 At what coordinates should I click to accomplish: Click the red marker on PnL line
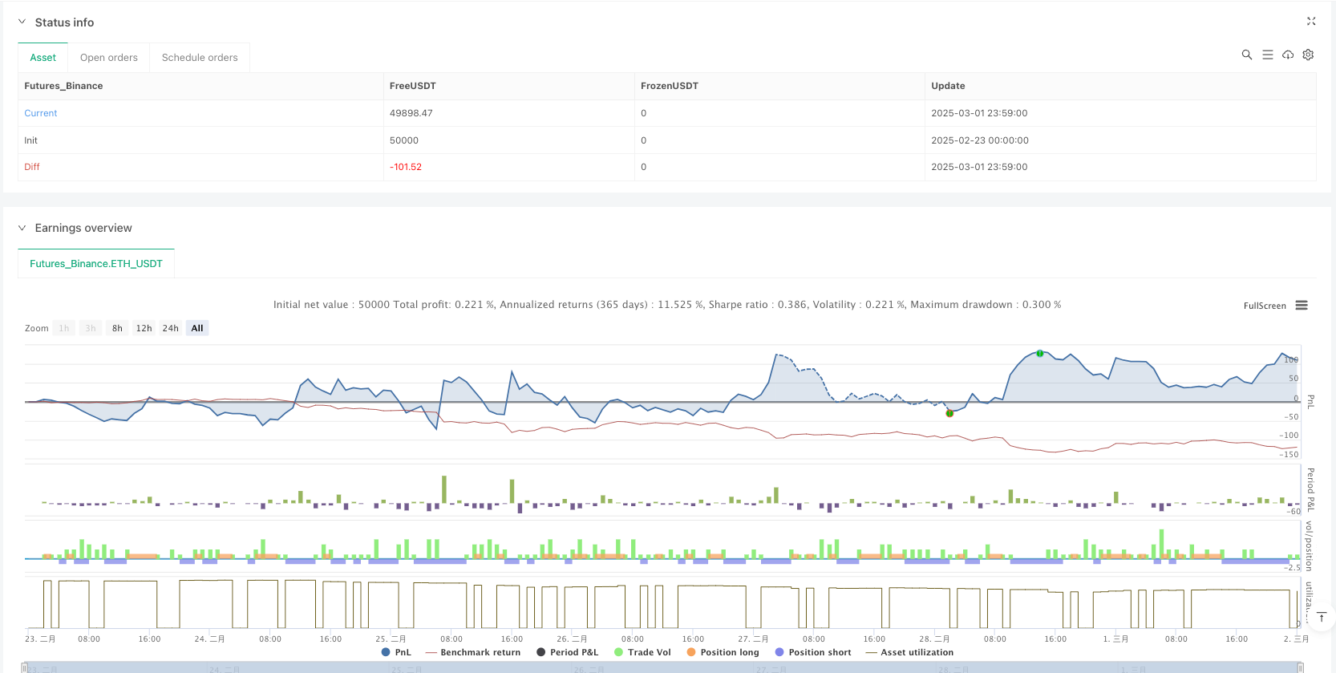[949, 413]
